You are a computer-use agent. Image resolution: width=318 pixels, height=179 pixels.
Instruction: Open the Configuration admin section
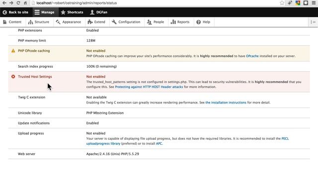pos(126,22)
